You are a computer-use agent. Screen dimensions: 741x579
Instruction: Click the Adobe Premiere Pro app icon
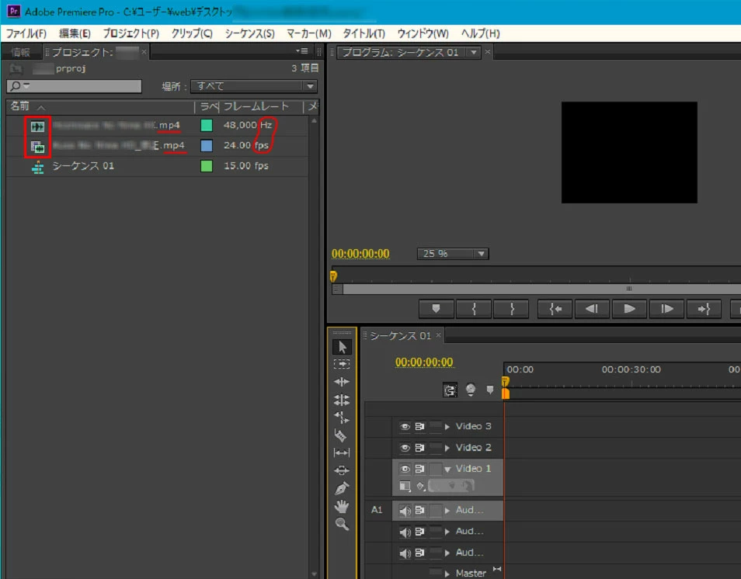tap(14, 11)
